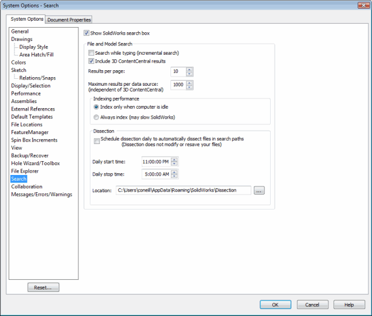Open File Locations category
Image resolution: width=372 pixels, height=316 pixels.
pyautogui.click(x=27, y=124)
